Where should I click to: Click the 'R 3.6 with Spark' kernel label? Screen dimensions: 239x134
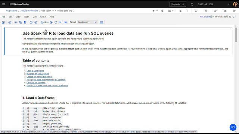220,17
